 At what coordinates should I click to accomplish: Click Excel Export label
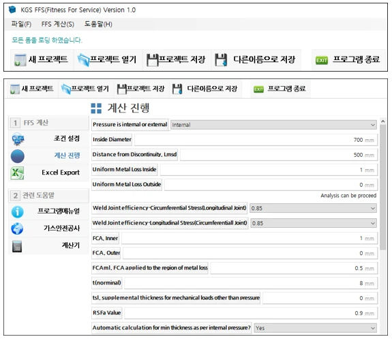(61, 173)
